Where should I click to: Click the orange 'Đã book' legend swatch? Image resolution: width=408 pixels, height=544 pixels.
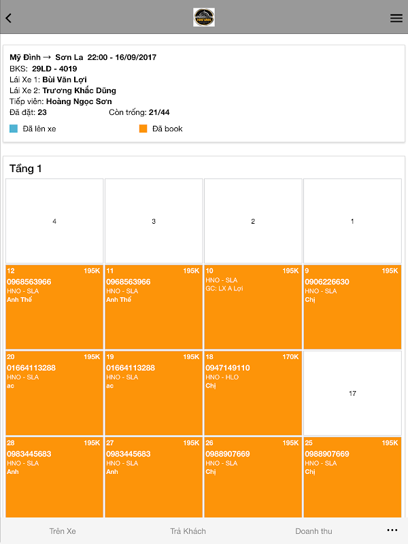click(x=143, y=129)
